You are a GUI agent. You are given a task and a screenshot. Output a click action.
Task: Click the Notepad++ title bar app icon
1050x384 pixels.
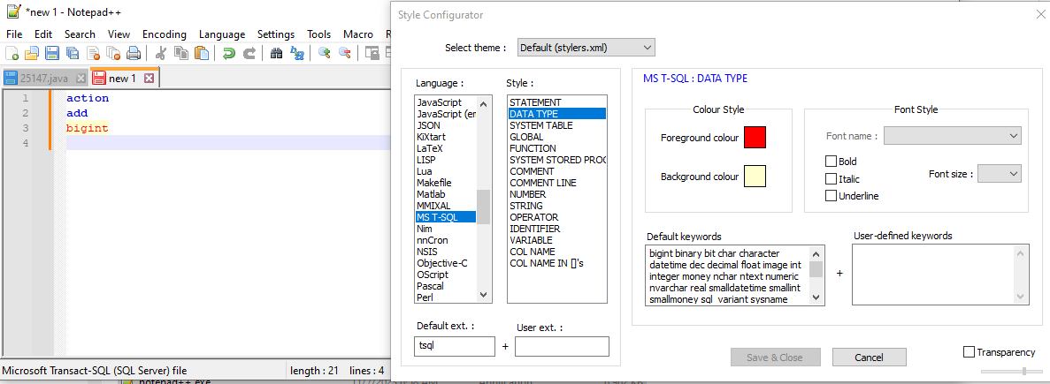[x=13, y=12]
